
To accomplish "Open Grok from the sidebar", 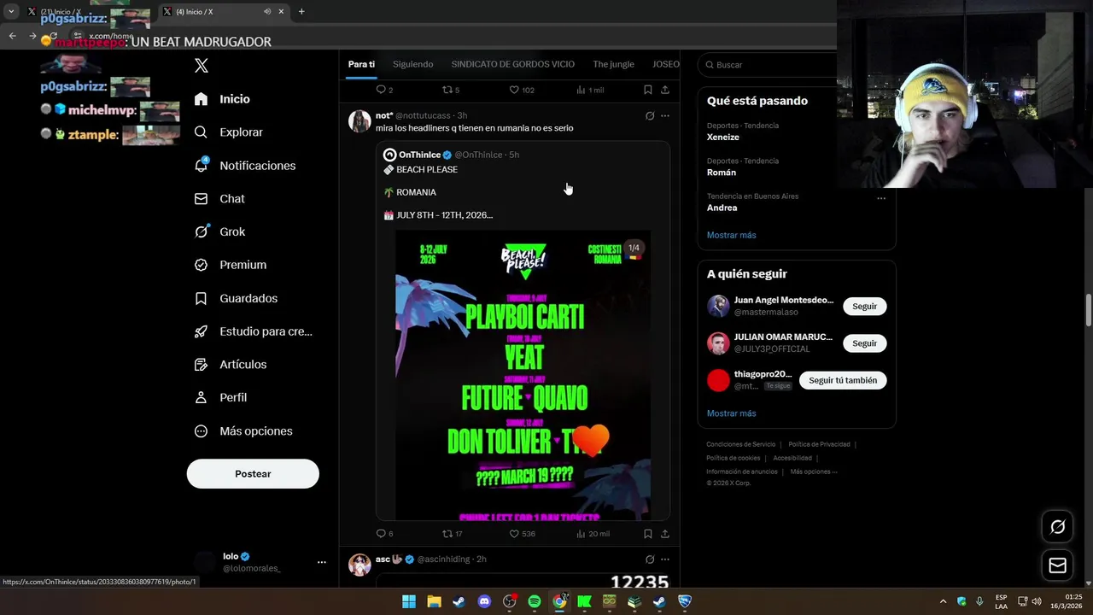I will [219, 231].
